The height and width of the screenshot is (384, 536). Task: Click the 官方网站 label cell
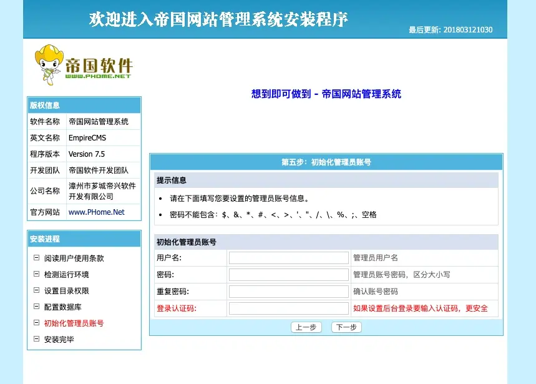tap(47, 212)
